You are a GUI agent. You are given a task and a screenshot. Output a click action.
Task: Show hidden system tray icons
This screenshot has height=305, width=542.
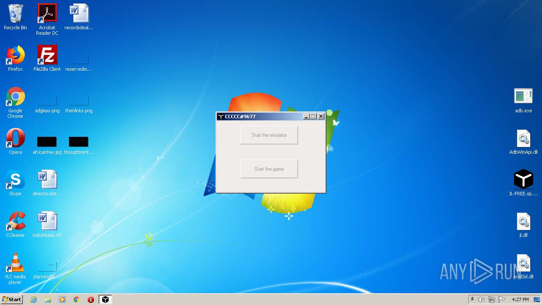tap(472, 299)
